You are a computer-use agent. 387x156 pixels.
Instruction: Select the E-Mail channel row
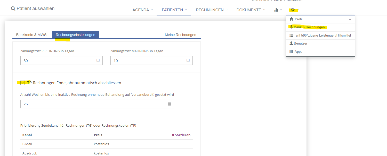point(107,144)
